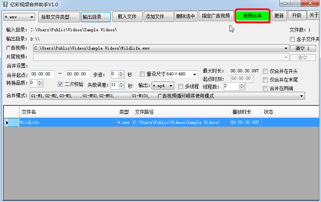Click the 拾取文件类型 button
Viewport: 321px width, 202px height.
pos(58,17)
